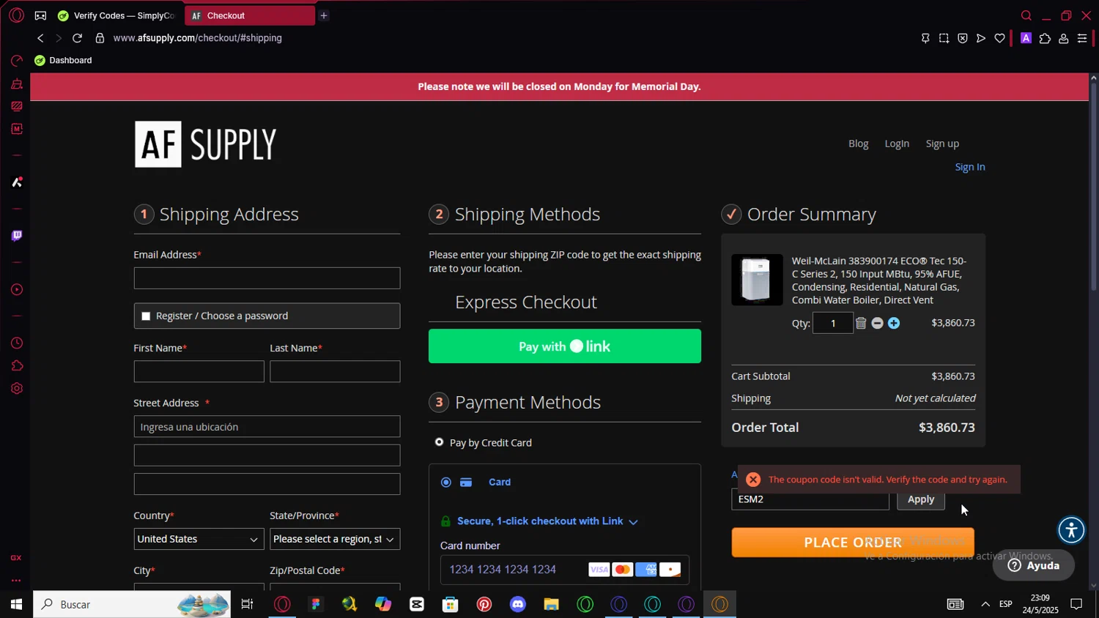
Task: Open the Dashboard bookmark
Action: tap(63, 61)
